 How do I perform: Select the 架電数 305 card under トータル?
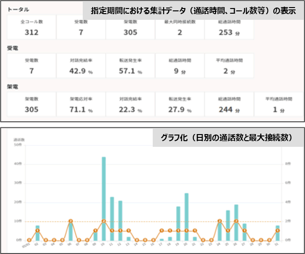131,27
